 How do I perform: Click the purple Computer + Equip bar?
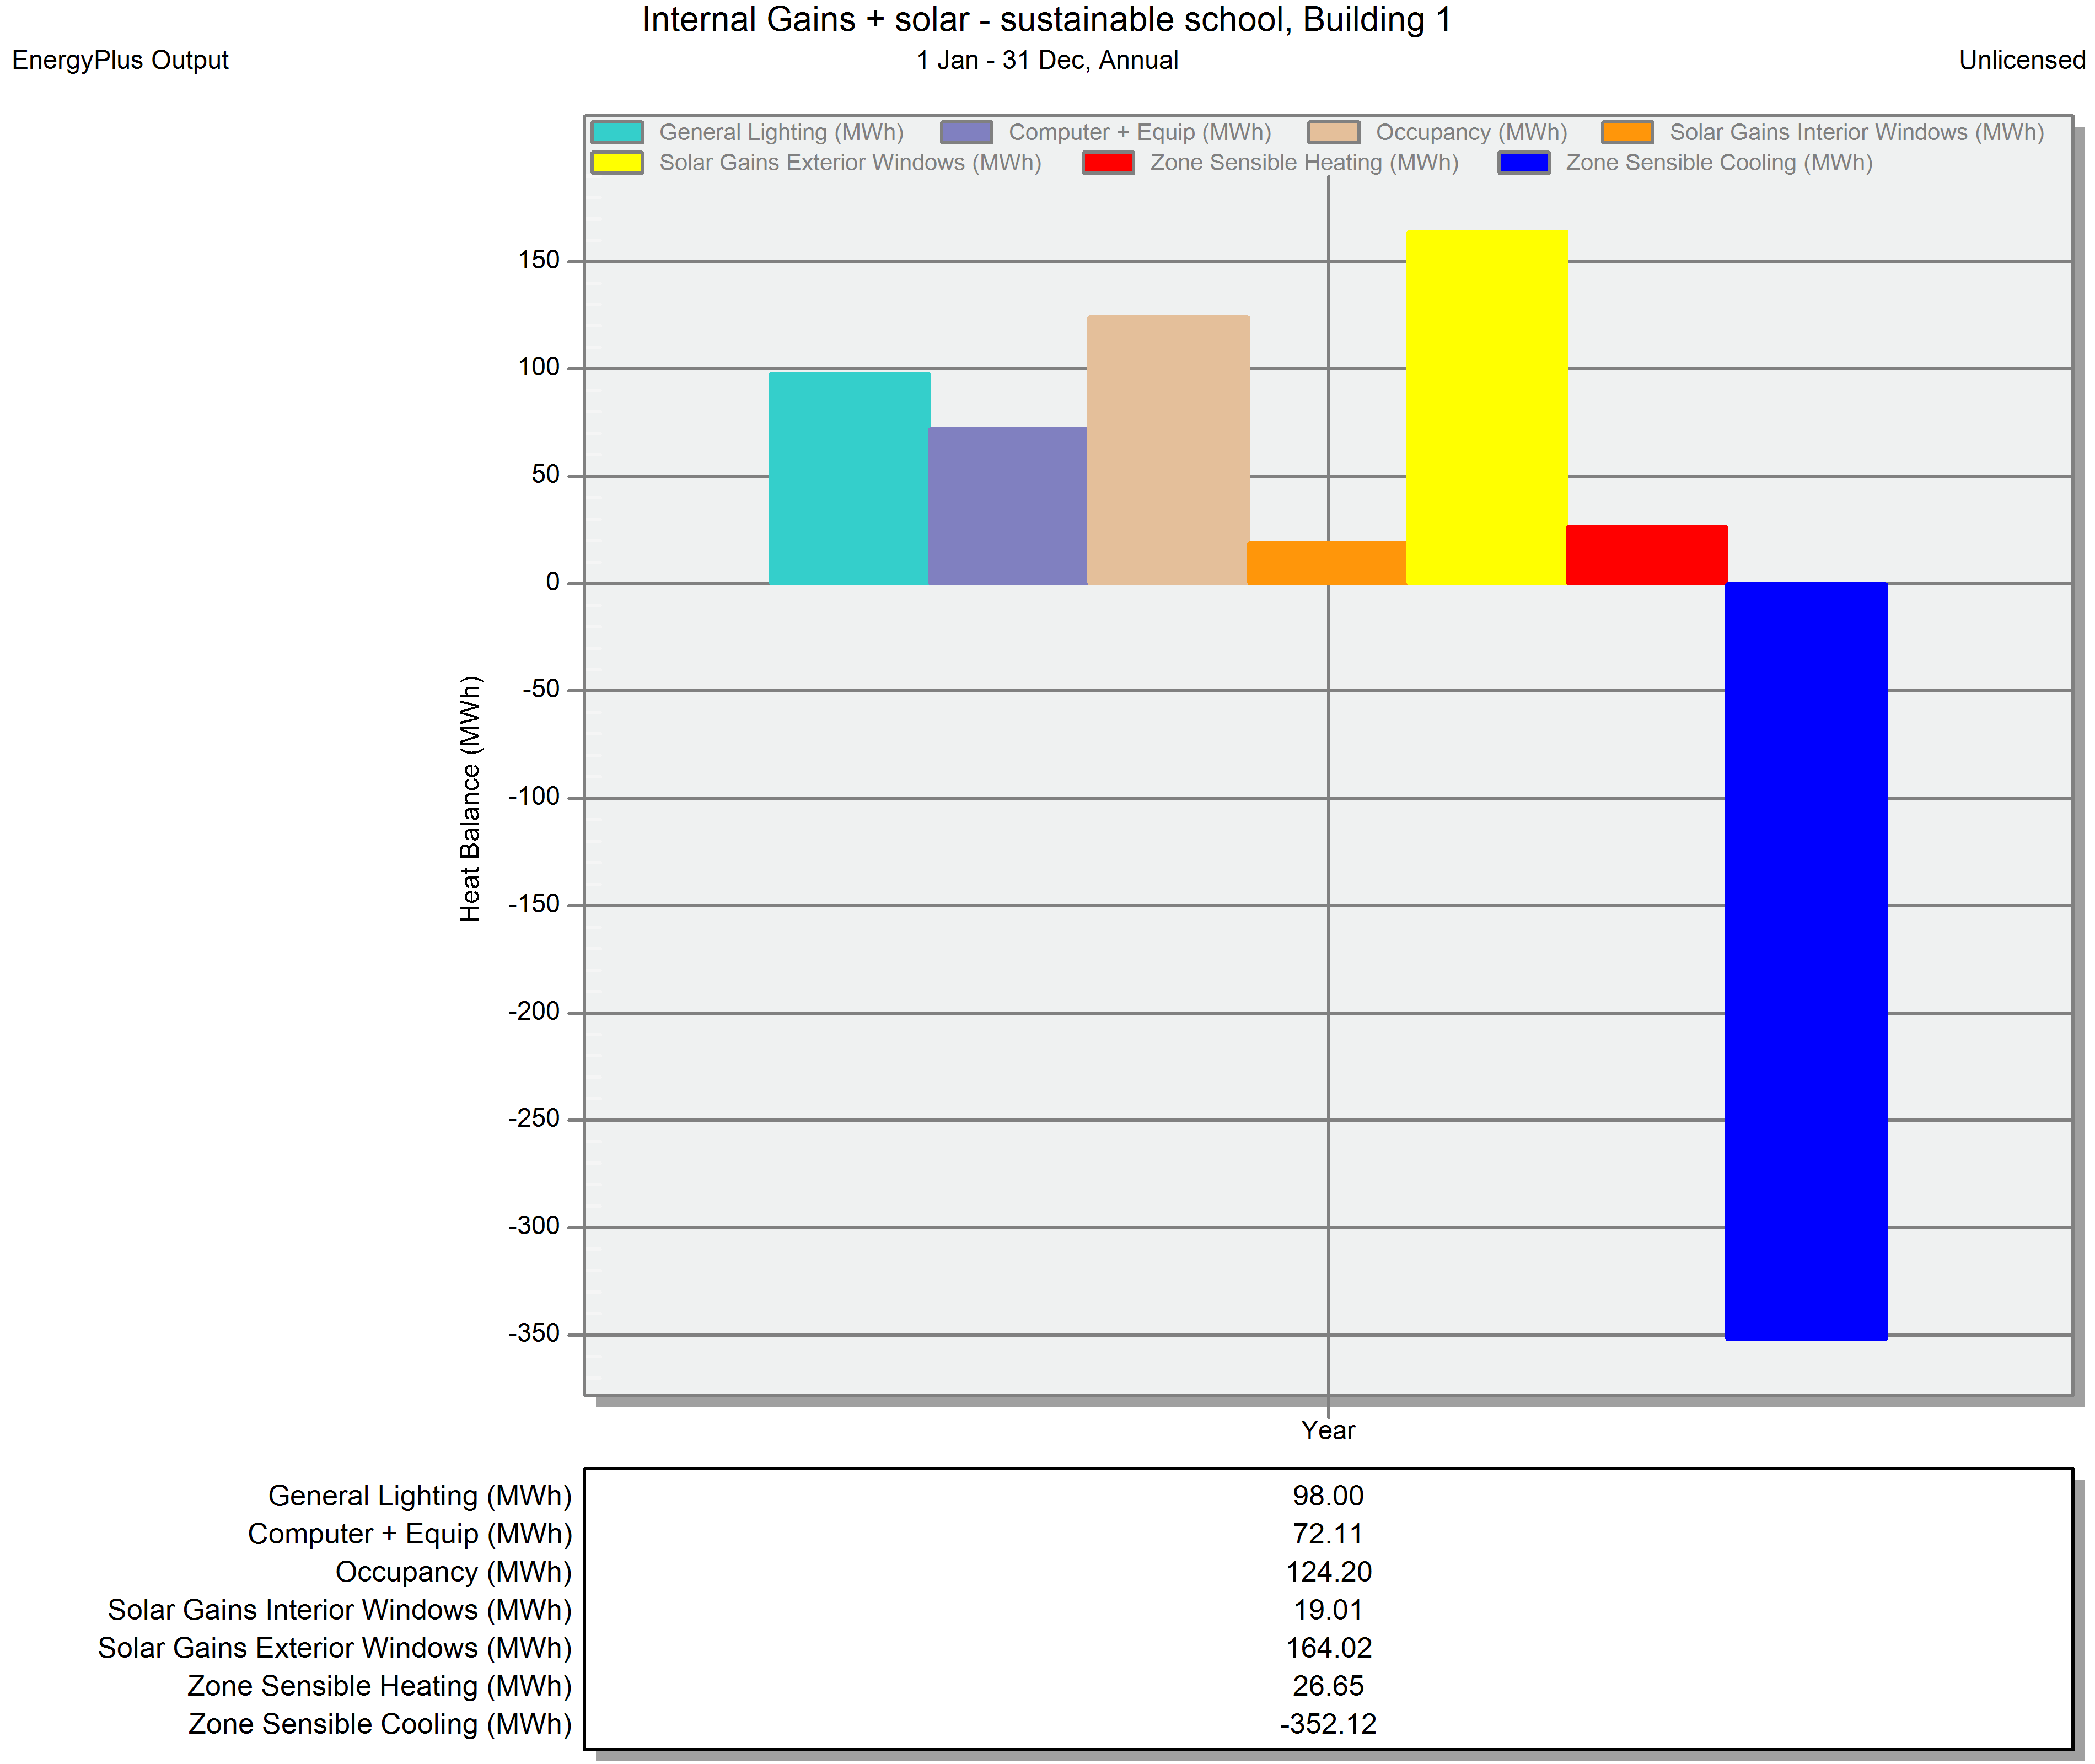pyautogui.click(x=1008, y=506)
